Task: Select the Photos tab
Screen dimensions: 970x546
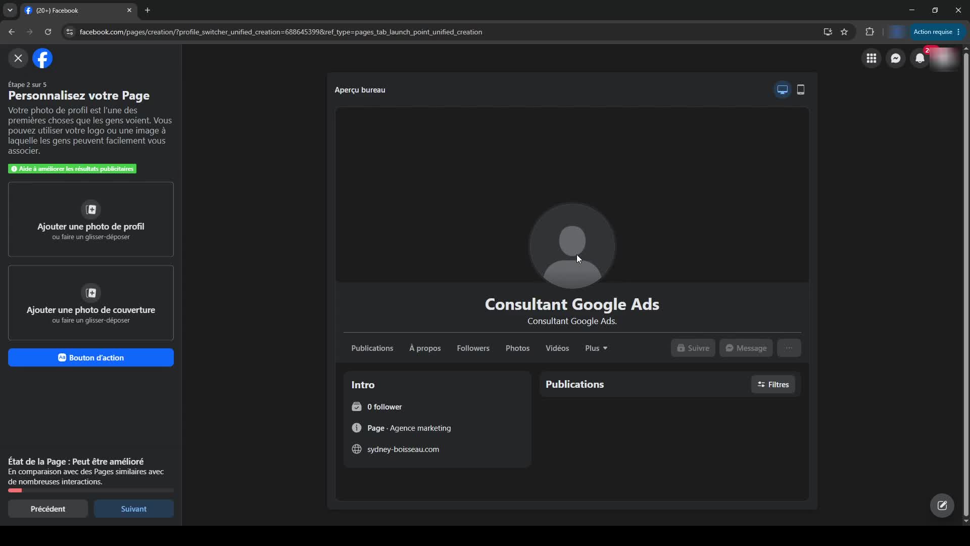Action: (517, 348)
